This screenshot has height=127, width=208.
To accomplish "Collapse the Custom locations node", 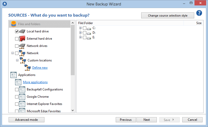I will click(17, 60).
